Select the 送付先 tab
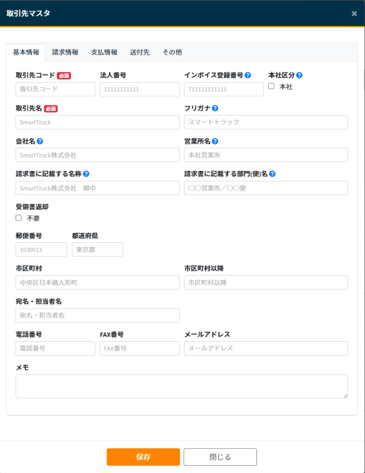The width and height of the screenshot is (365, 473). [x=140, y=52]
